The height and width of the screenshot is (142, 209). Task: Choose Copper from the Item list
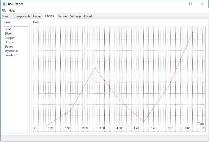(x=10, y=38)
